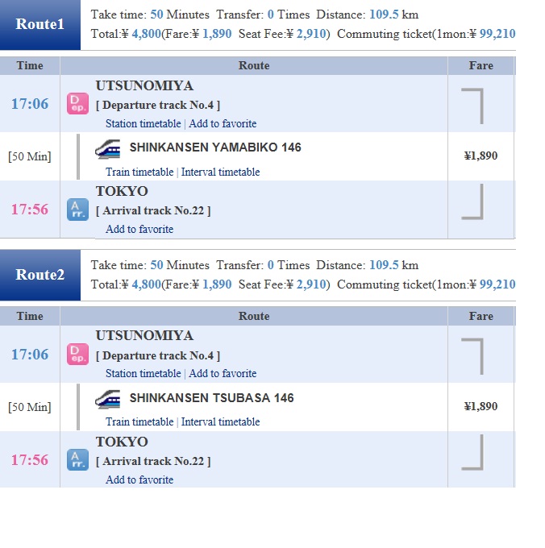
Task: Open Route1 Station timetable link
Action: click(x=143, y=124)
